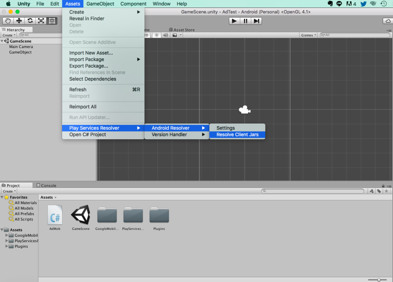This screenshot has height=282, width=393.
Task: Open the Import Package submenu
Action: tap(103, 59)
